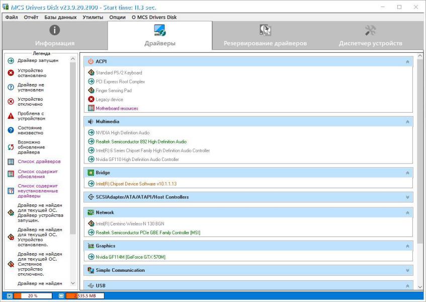Collapse the Graphics section
This screenshot has width=426, height=302.
coord(407,246)
